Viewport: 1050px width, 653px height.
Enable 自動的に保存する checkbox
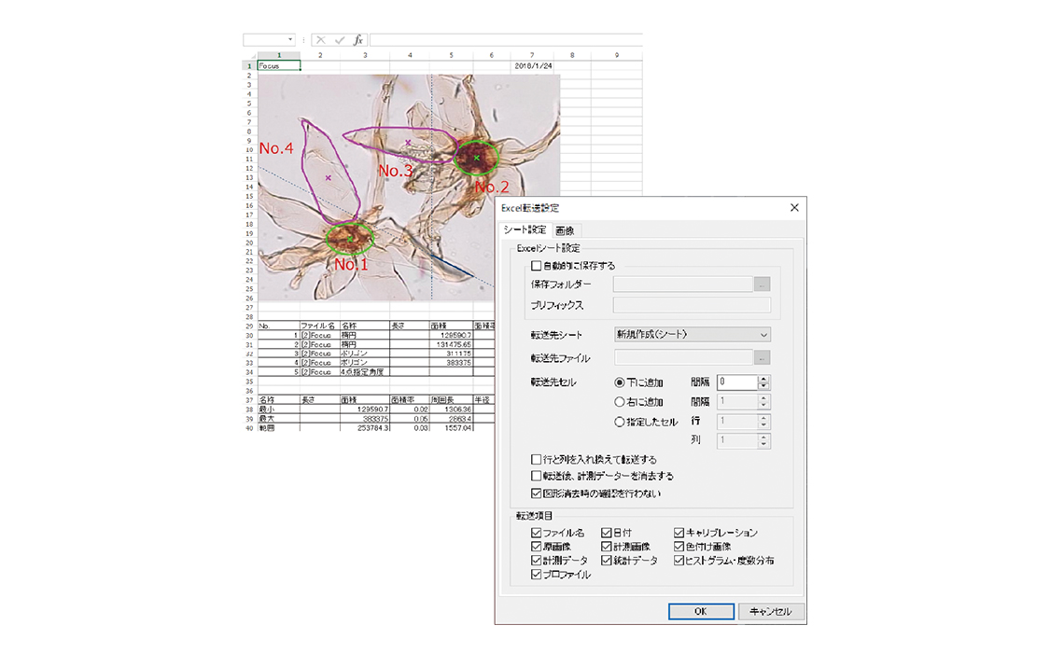click(x=536, y=266)
